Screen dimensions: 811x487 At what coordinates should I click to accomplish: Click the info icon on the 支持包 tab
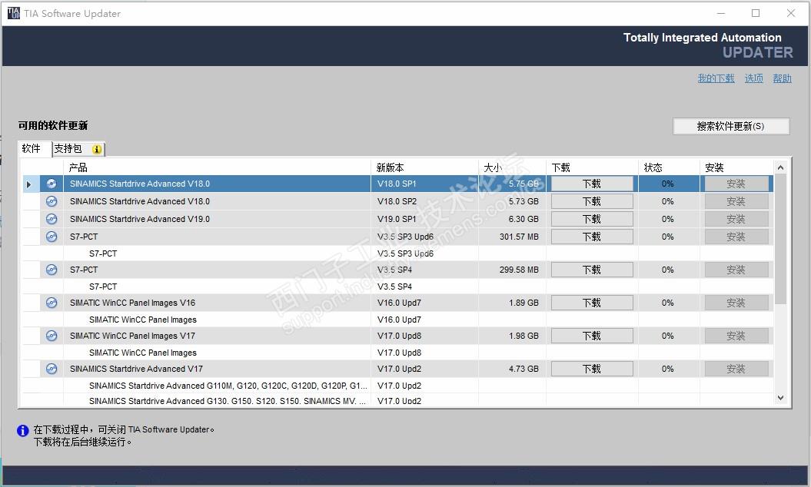click(x=97, y=150)
